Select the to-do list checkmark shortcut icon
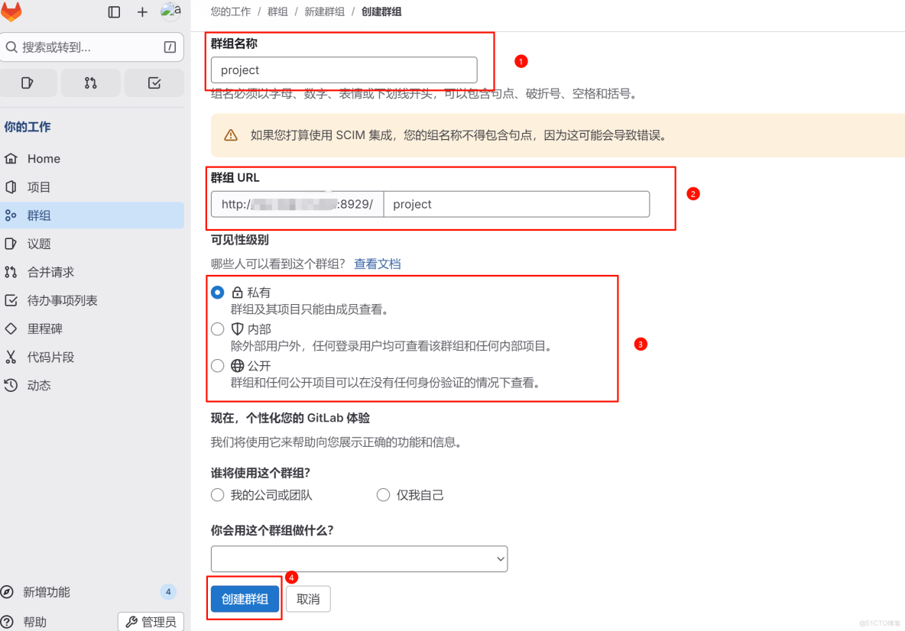The width and height of the screenshot is (905, 631). [154, 83]
